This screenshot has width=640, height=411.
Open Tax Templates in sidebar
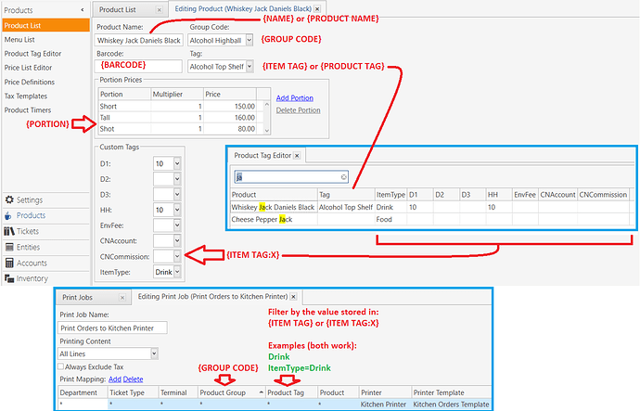[26, 96]
